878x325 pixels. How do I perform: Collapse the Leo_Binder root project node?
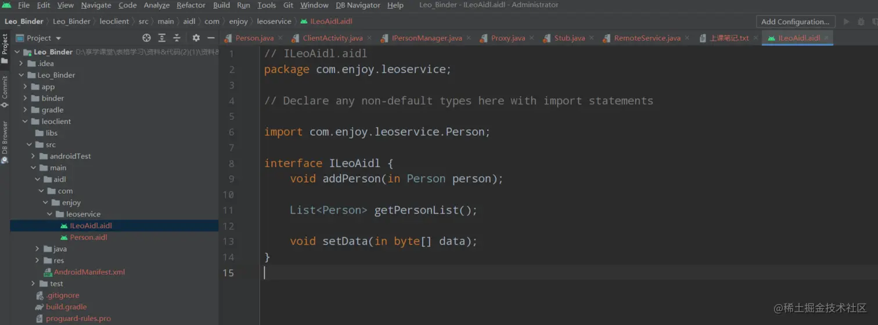tap(17, 52)
